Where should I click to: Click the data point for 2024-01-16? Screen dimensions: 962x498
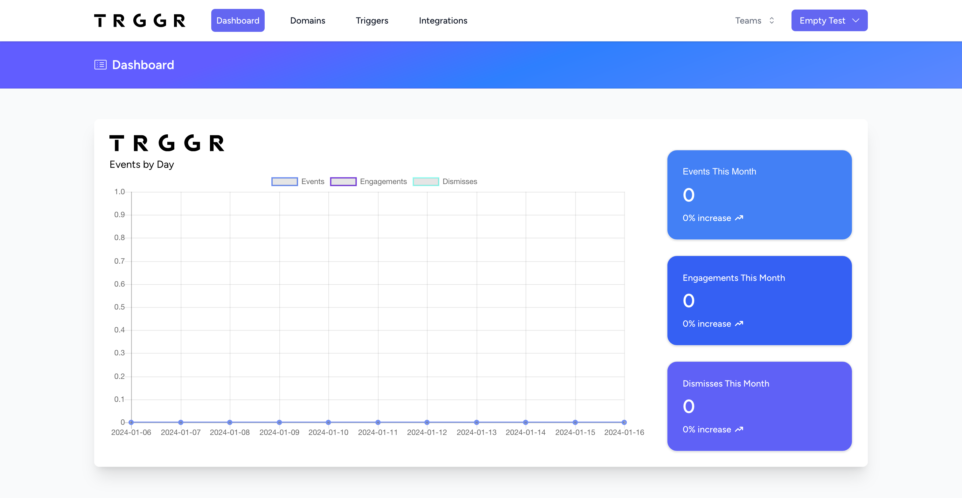(x=624, y=422)
